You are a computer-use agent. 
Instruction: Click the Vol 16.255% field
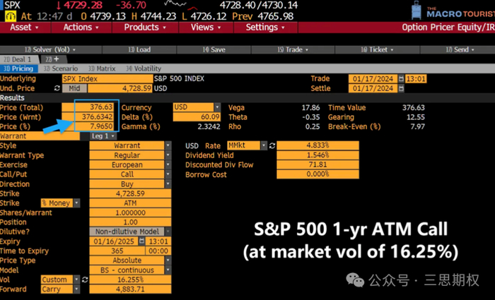point(130,280)
